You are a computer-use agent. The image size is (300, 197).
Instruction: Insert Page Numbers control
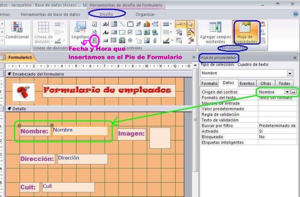tap(94, 32)
